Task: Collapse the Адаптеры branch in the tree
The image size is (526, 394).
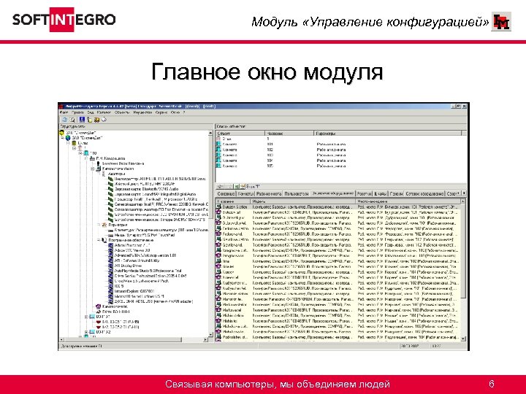Action: point(99,174)
